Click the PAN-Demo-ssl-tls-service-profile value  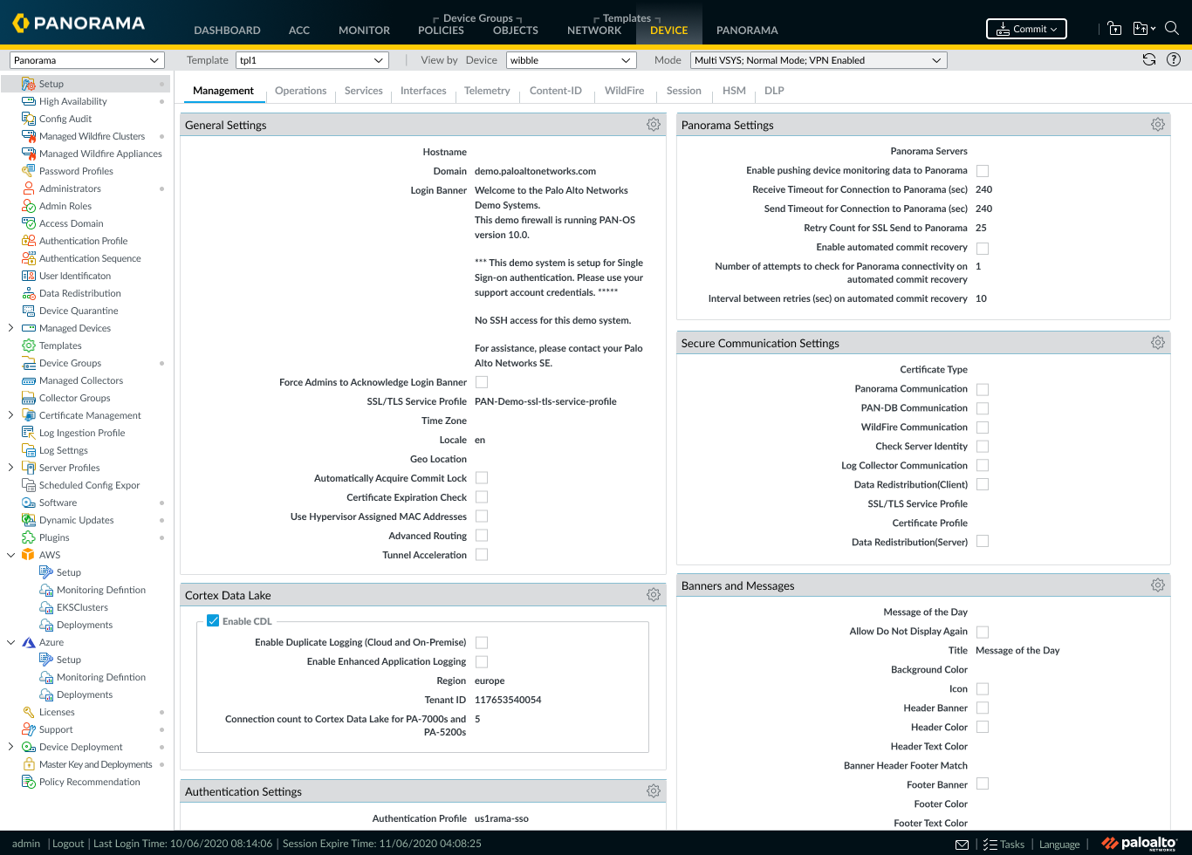[545, 401]
